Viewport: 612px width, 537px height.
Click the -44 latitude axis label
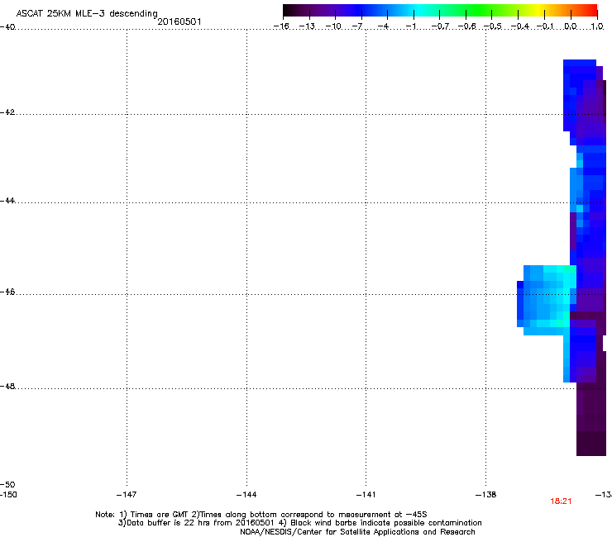click(7, 201)
